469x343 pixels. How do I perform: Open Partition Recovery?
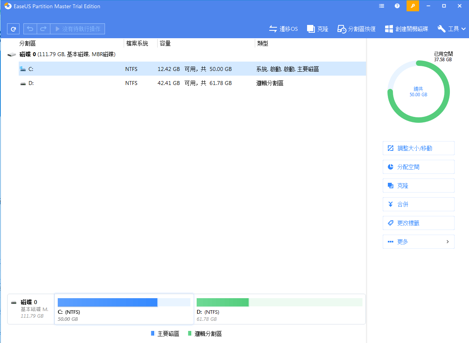[x=356, y=28]
